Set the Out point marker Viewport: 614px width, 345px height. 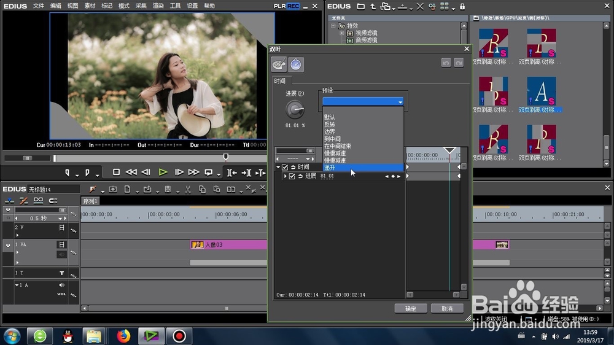pos(87,172)
